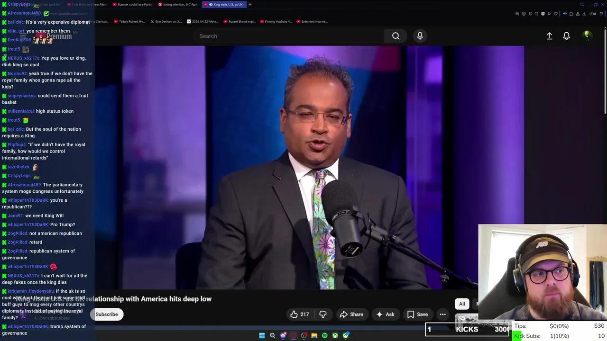Open the Extended intervie bookmark

pyautogui.click(x=311, y=21)
